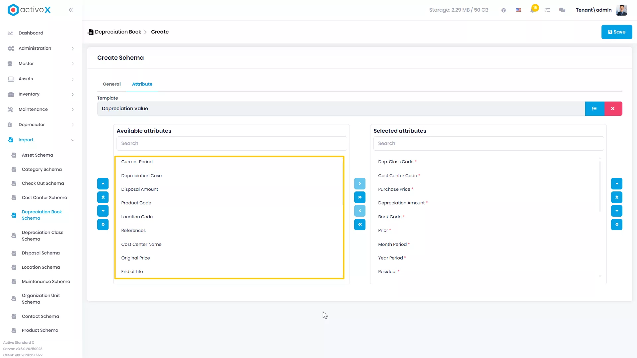Collapse the Import menu
This screenshot has width=637, height=358.
[41, 140]
